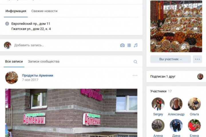Open Sergey's member avatar
This screenshot has width=206, height=137.
coord(158,104)
